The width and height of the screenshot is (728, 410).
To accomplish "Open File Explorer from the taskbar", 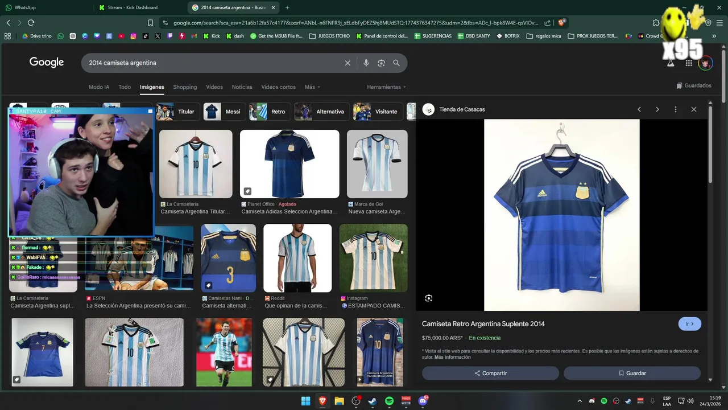I will click(339, 401).
